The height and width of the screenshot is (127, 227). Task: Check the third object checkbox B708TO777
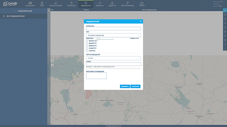tap(87, 46)
